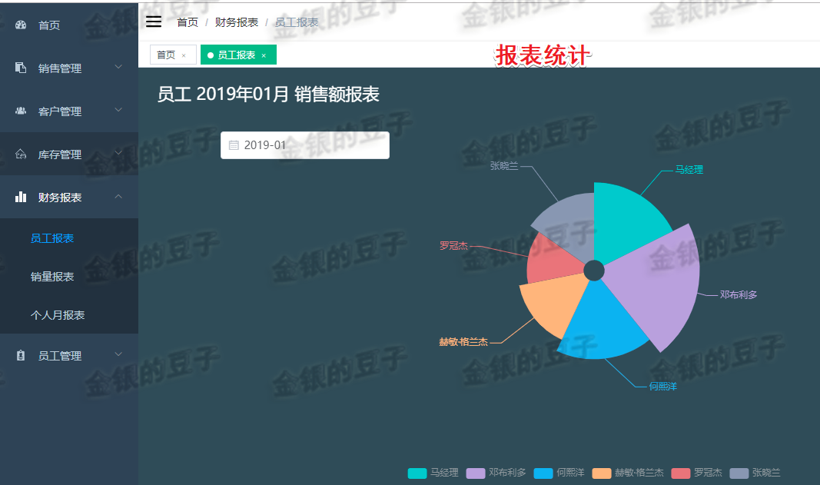Viewport: 820px width, 485px height.
Task: Click the 客户管理 people icon
Action: [19, 111]
